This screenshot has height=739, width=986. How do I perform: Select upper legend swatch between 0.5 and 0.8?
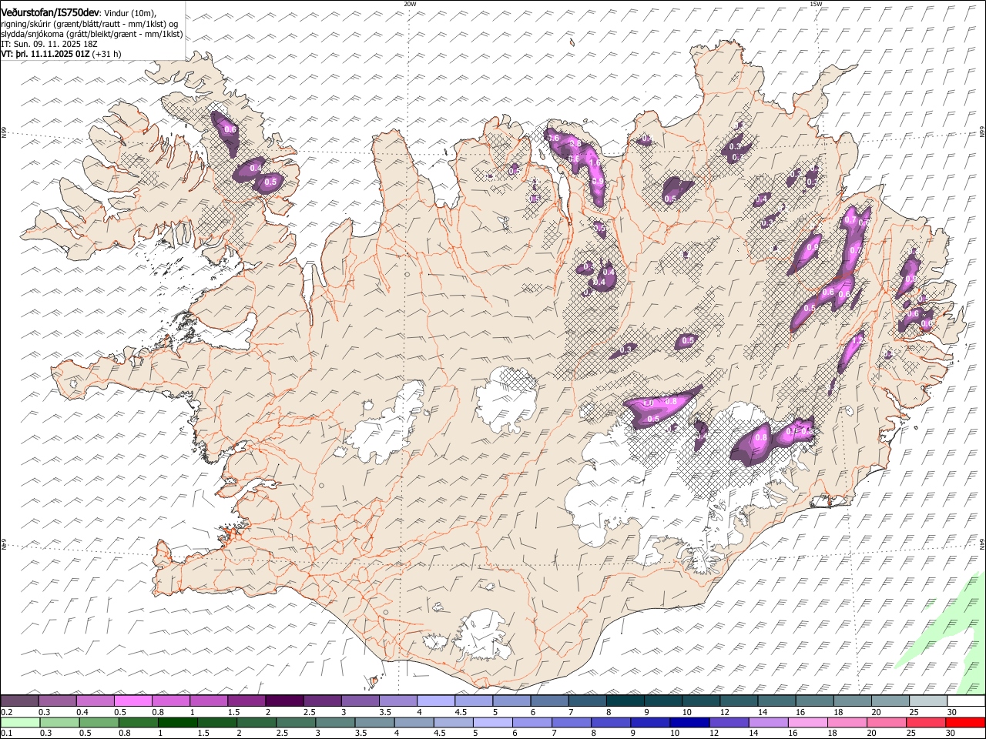point(132,701)
